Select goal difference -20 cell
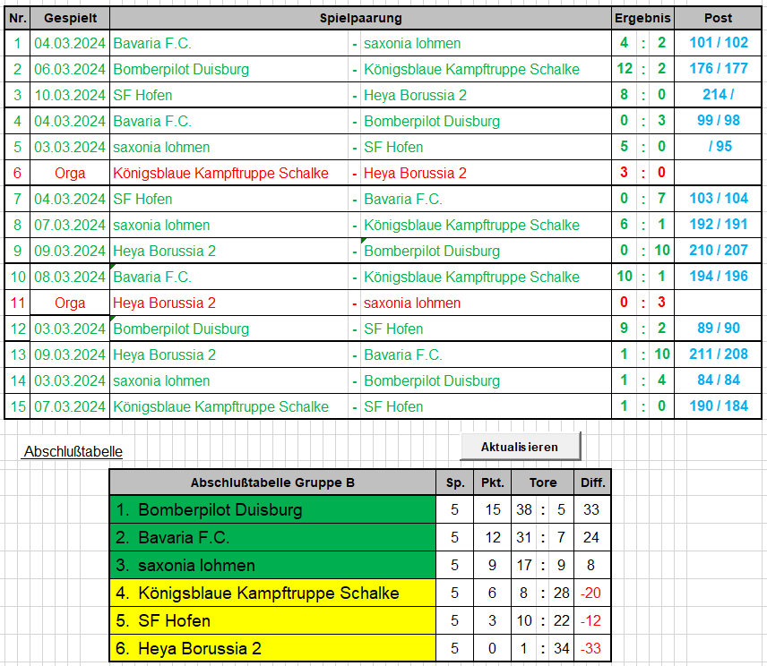The image size is (767, 666). point(590,593)
